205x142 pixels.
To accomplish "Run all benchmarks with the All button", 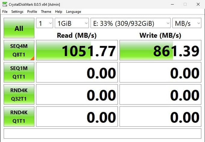I will (19, 28).
